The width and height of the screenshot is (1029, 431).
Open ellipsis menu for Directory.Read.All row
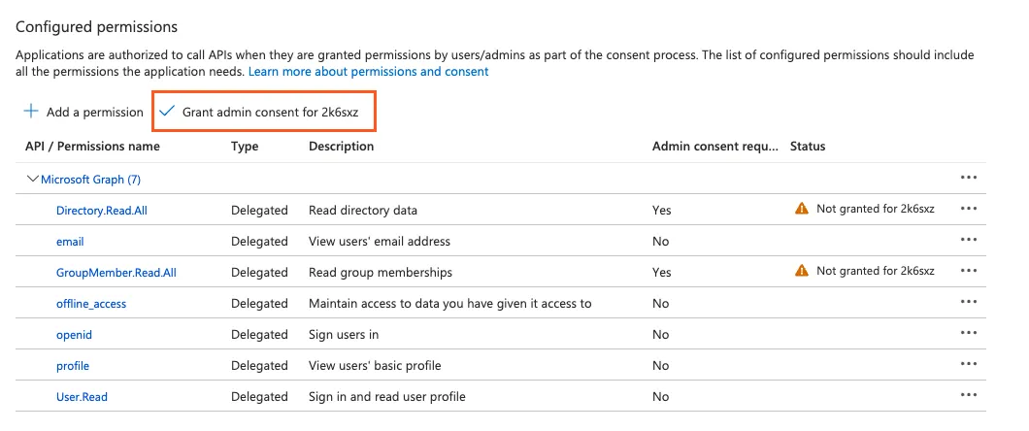coord(967,209)
